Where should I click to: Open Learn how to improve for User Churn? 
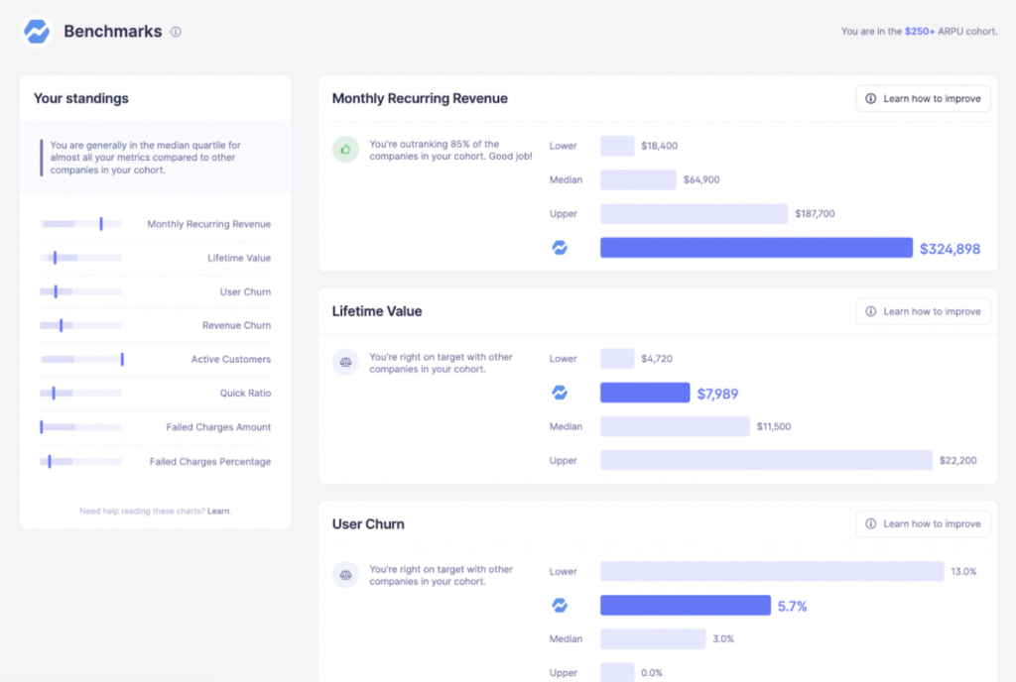click(923, 523)
